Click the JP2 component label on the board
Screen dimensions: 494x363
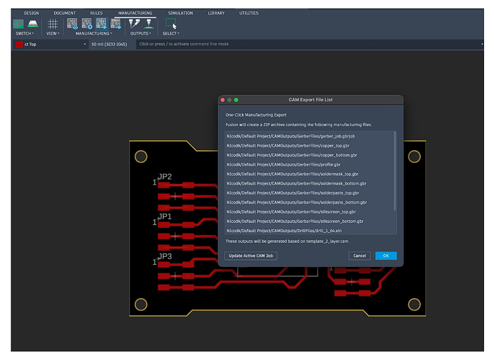pyautogui.click(x=165, y=177)
